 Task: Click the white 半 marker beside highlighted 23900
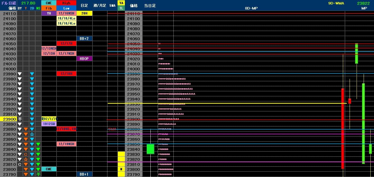(x=20, y=119)
